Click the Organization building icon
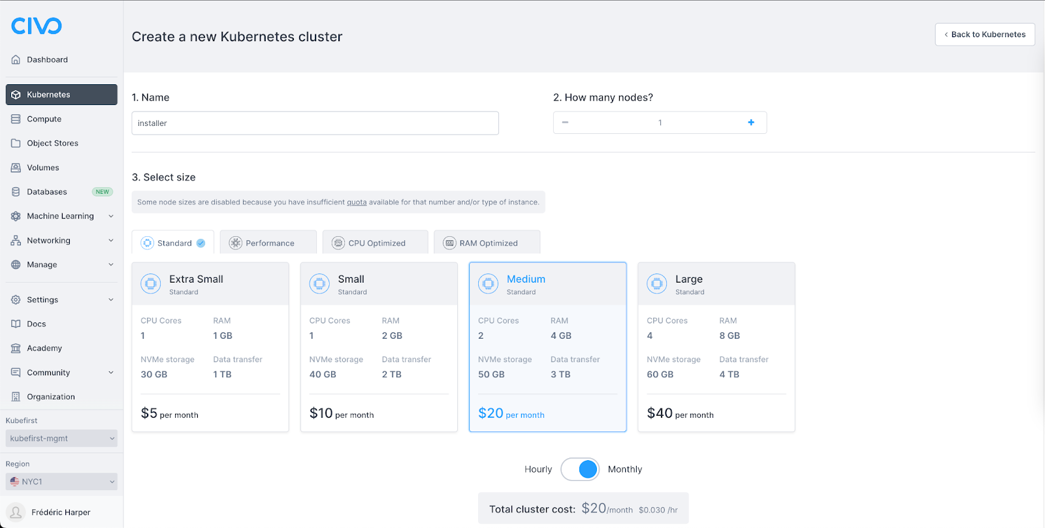1045x528 pixels. (x=16, y=397)
